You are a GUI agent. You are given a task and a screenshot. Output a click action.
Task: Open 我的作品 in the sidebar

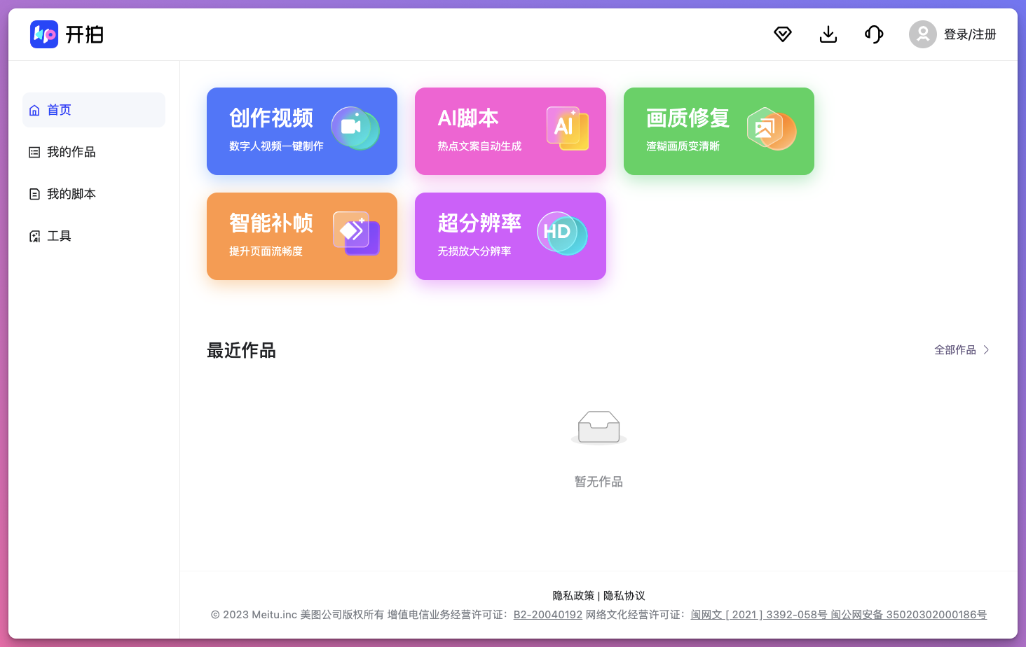71,152
